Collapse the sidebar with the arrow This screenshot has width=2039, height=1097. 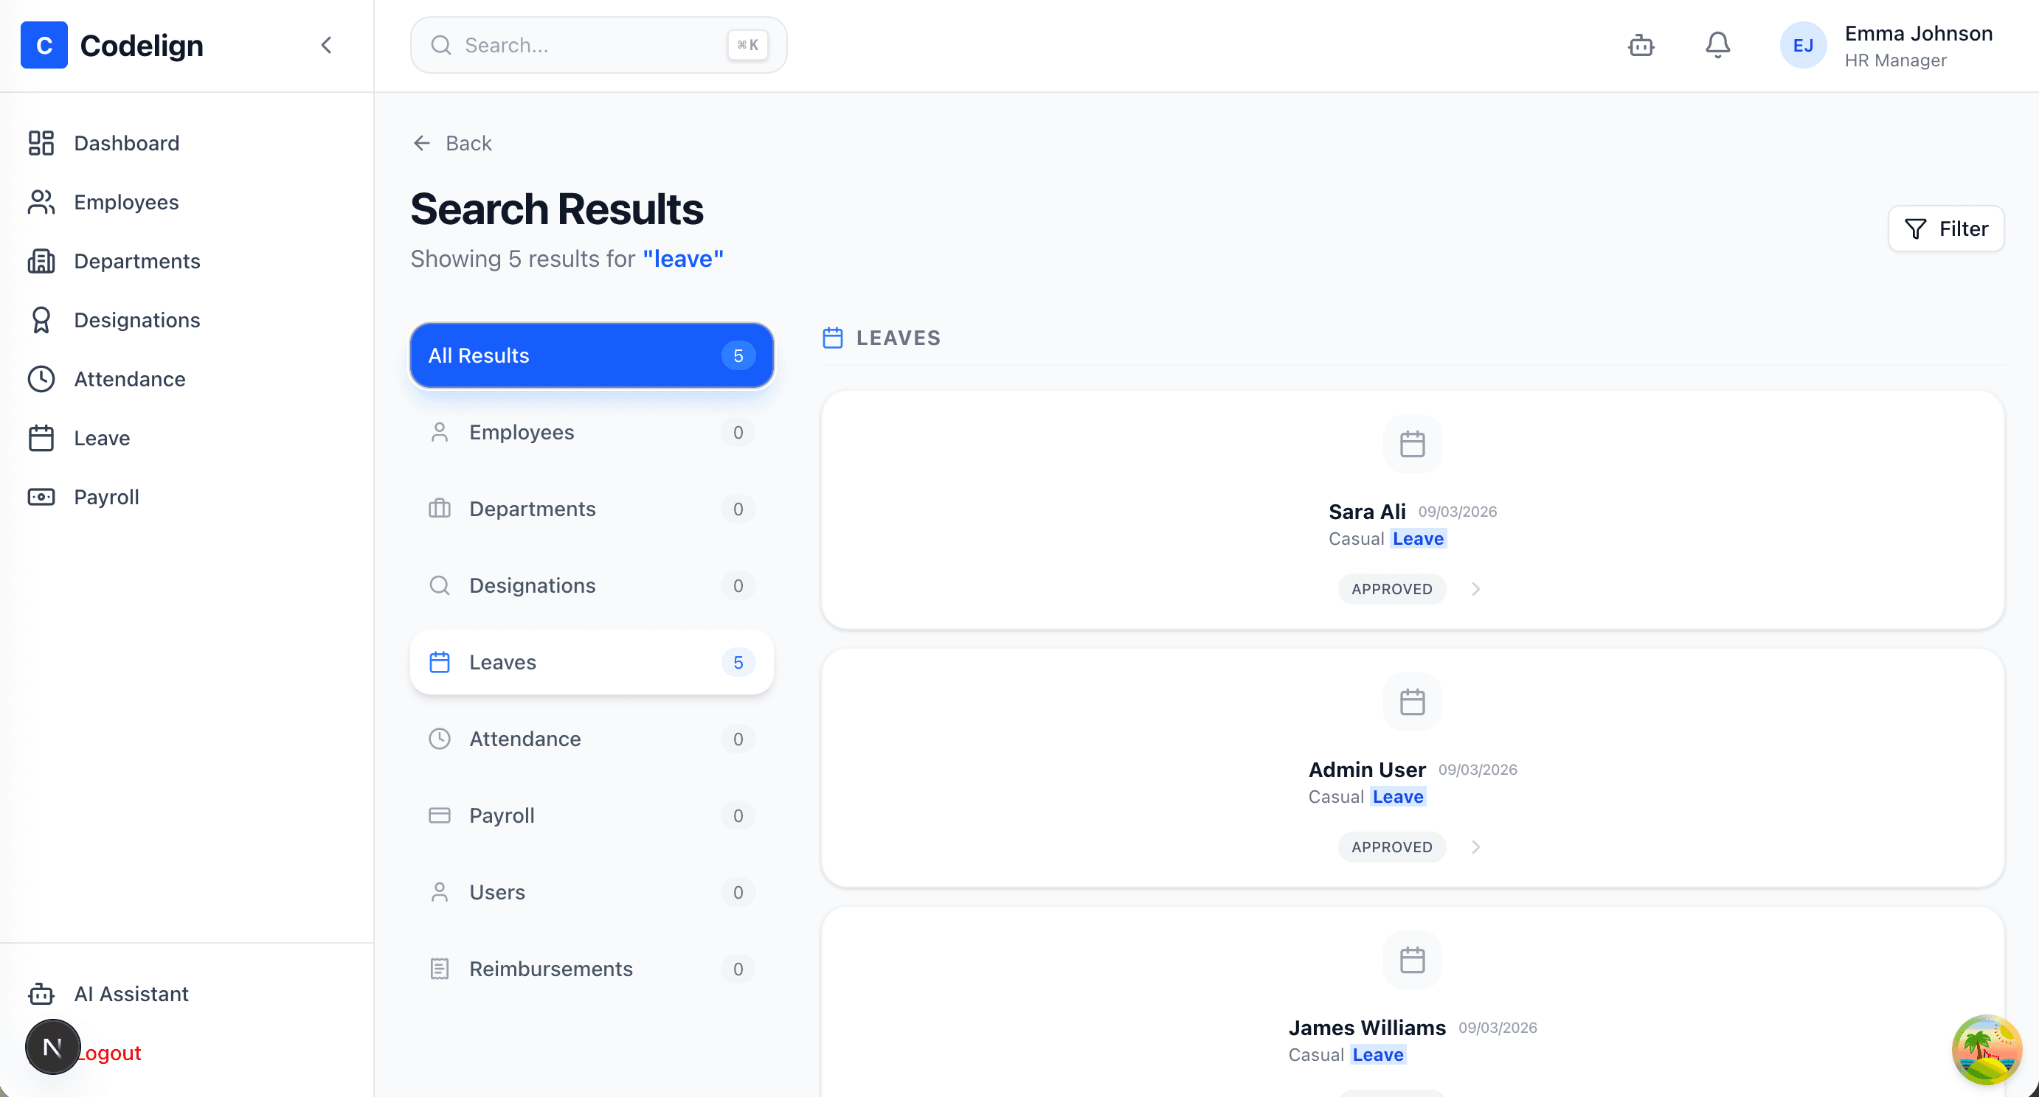(x=327, y=45)
